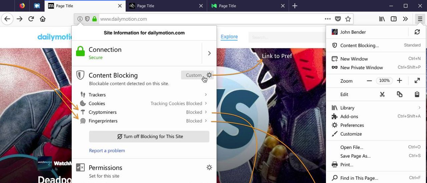Choose New Window

tap(376, 59)
